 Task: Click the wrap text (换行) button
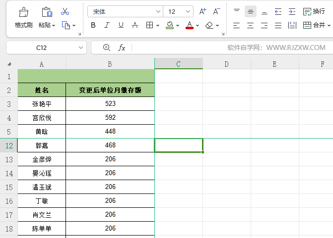(314, 11)
